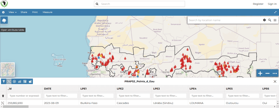Click the DATE column header
279x108 pixels.
coord(61,88)
